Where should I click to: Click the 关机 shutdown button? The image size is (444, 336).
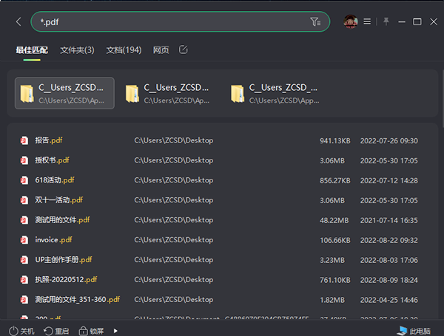[21, 330]
